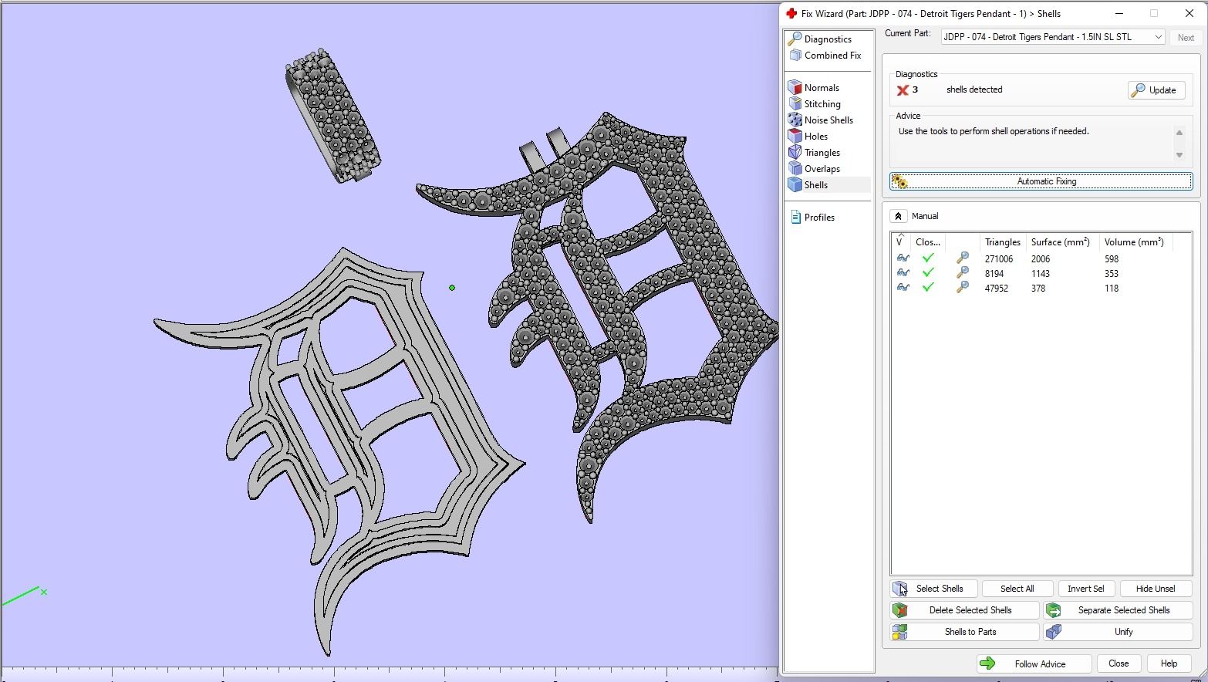Viewport: 1208px width, 682px height.
Task: Click the small jeweled bail shell in viewport
Action: coord(334,116)
